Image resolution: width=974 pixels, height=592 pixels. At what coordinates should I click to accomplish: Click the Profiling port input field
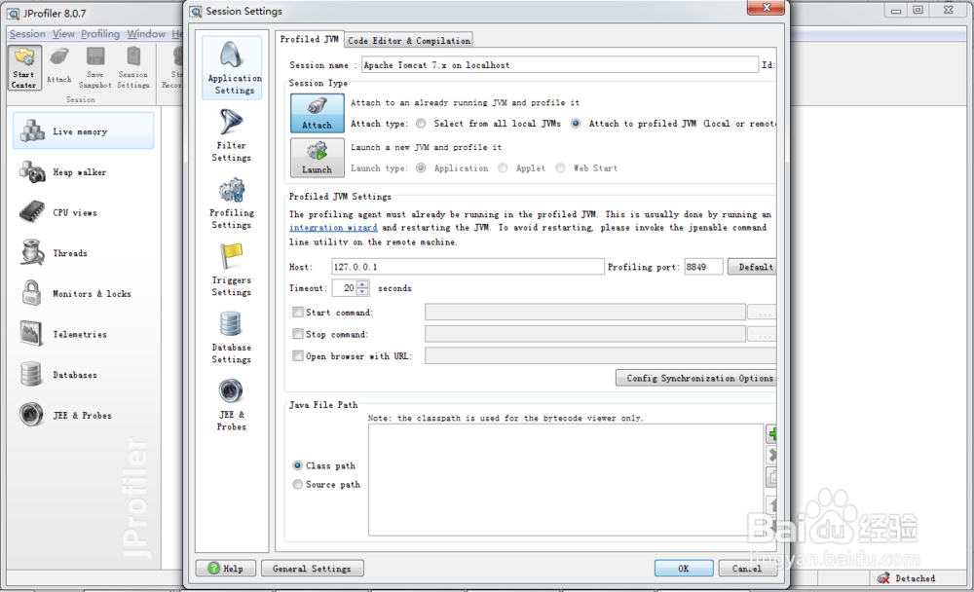(703, 267)
